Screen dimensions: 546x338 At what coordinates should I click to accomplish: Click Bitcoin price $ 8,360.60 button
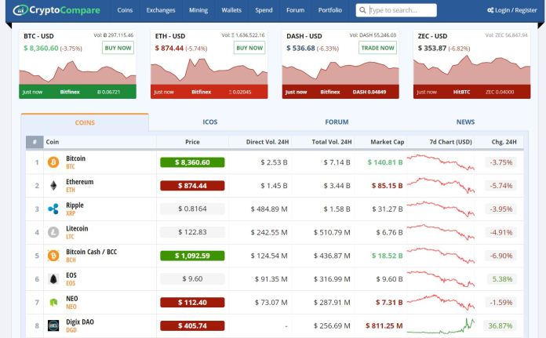pyautogui.click(x=192, y=162)
